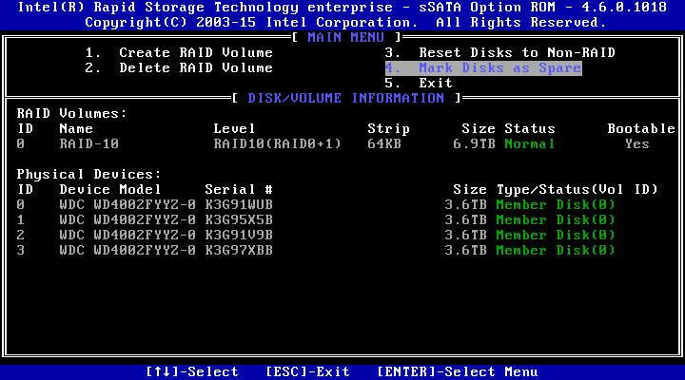Click the ENTER Select Menu footer hint
Screen dimensions: 685x380
pyautogui.click(x=457, y=371)
